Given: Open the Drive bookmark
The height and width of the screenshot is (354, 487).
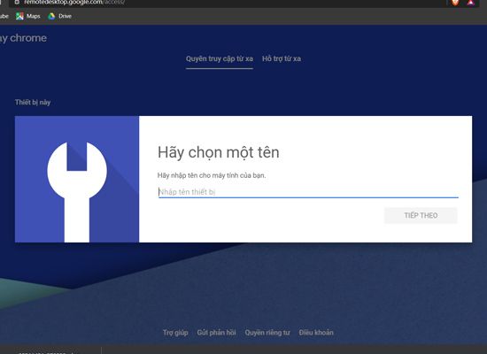Looking at the screenshot, I should (x=59, y=16).
